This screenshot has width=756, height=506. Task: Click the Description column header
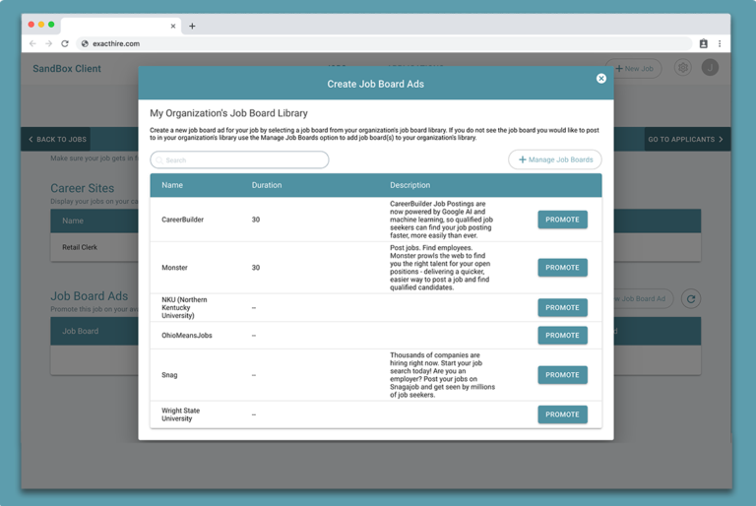pyautogui.click(x=409, y=185)
